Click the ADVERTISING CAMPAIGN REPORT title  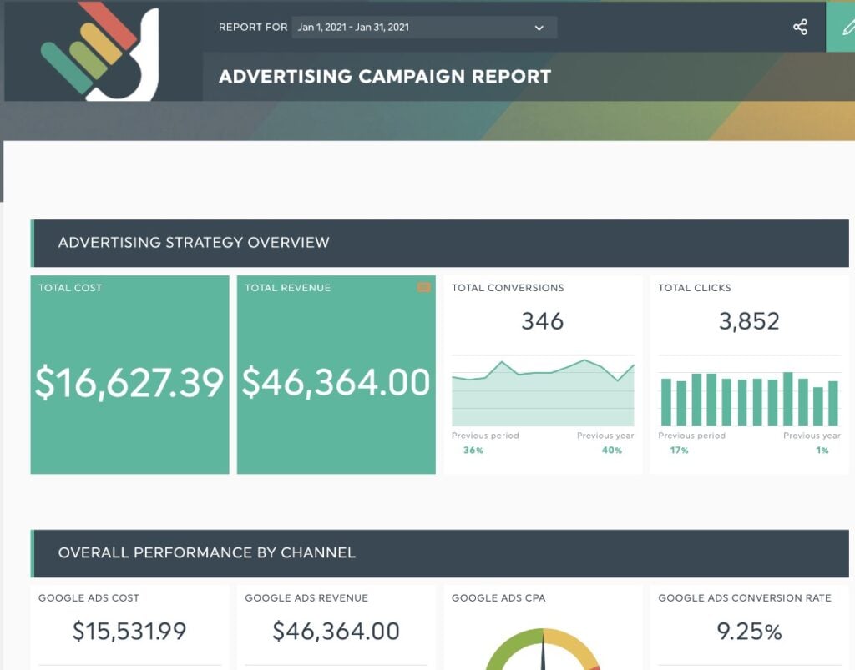[x=384, y=76]
